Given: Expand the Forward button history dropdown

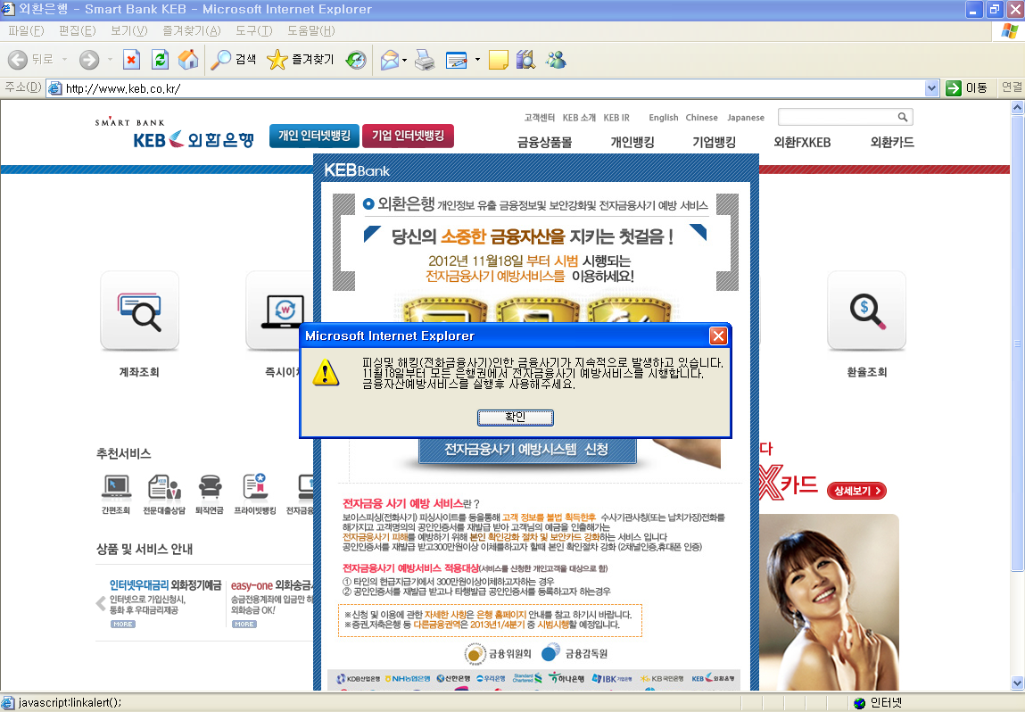Looking at the screenshot, I should 110,60.
